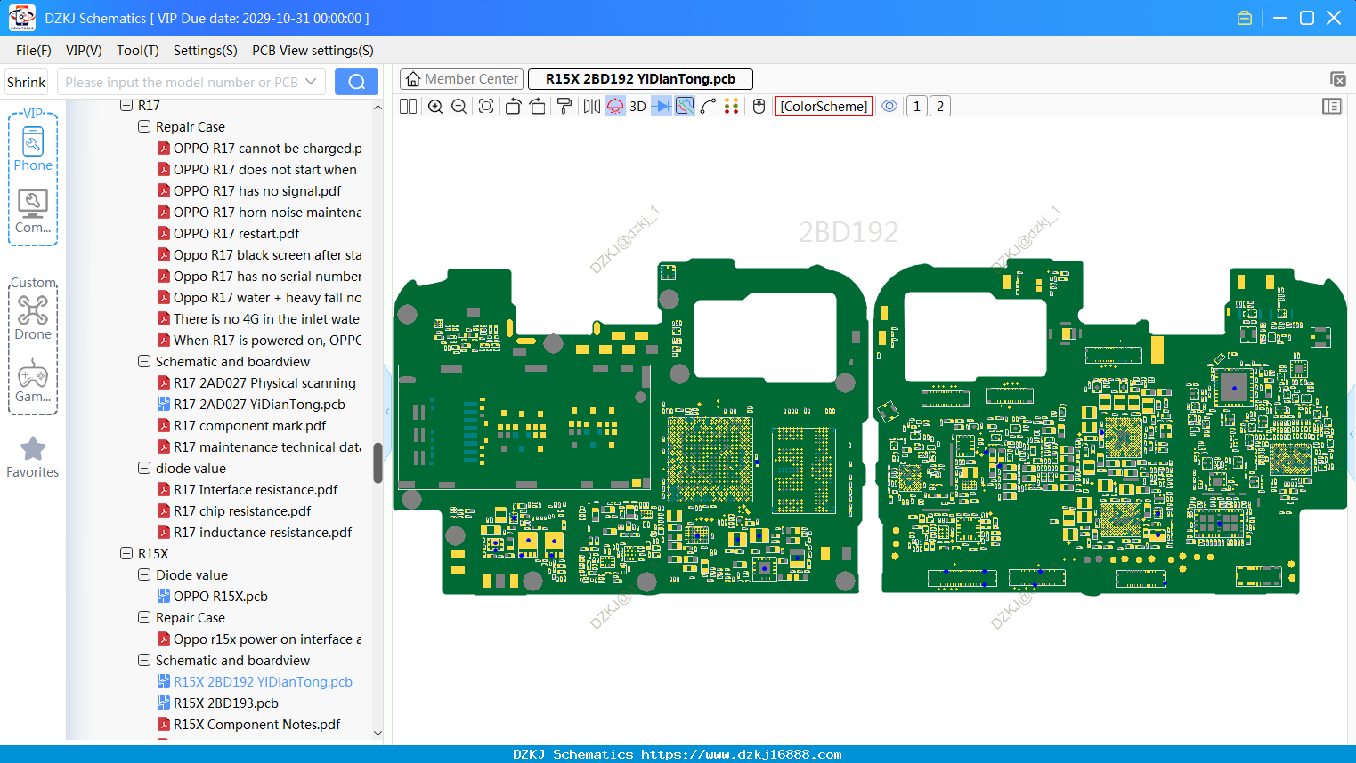Collapse the R15X Diode value folder
Screen dimensions: 1356x763
[144, 574]
